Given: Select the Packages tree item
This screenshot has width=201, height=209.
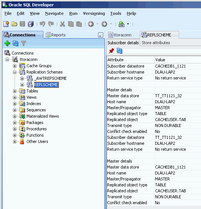Looking at the screenshot, I should [x=35, y=123].
